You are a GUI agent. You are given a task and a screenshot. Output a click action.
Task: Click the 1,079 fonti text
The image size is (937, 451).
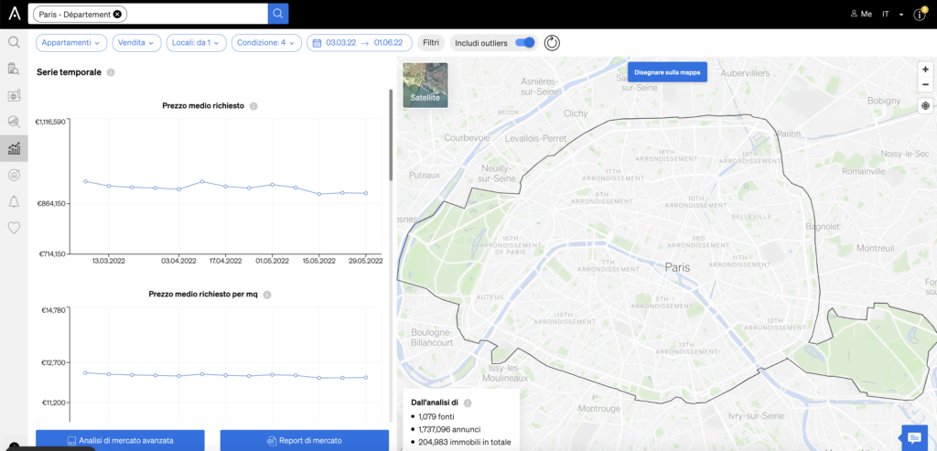(436, 416)
